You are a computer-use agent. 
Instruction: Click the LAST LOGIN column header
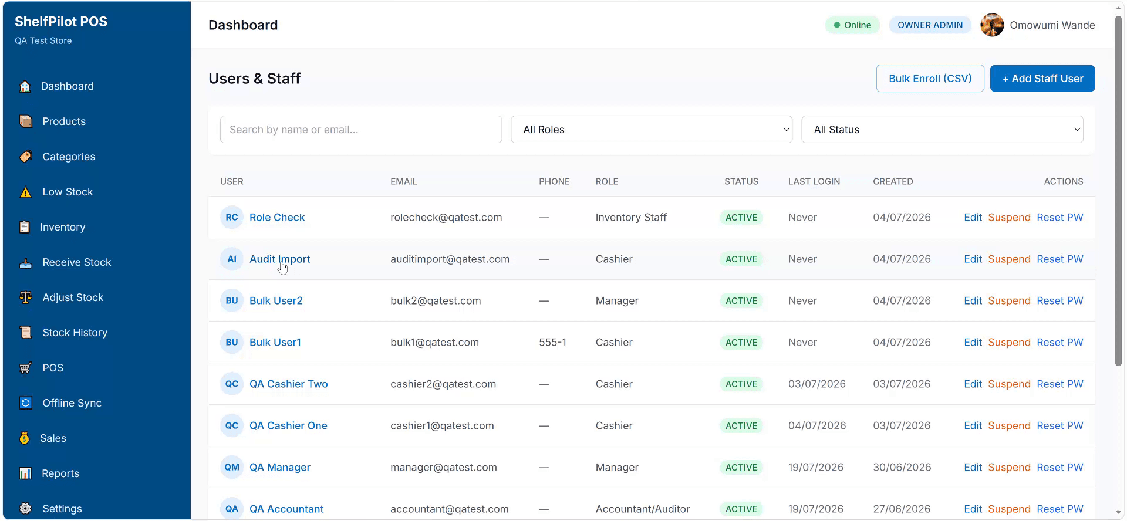click(x=814, y=181)
